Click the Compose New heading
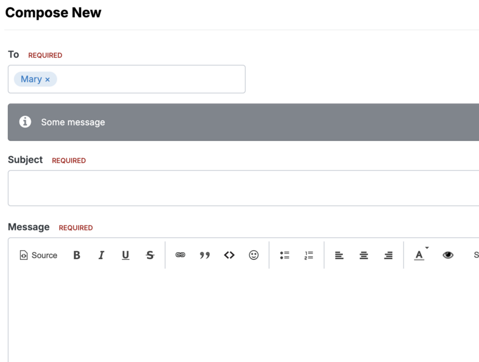This screenshot has height=362, width=479. tap(53, 12)
